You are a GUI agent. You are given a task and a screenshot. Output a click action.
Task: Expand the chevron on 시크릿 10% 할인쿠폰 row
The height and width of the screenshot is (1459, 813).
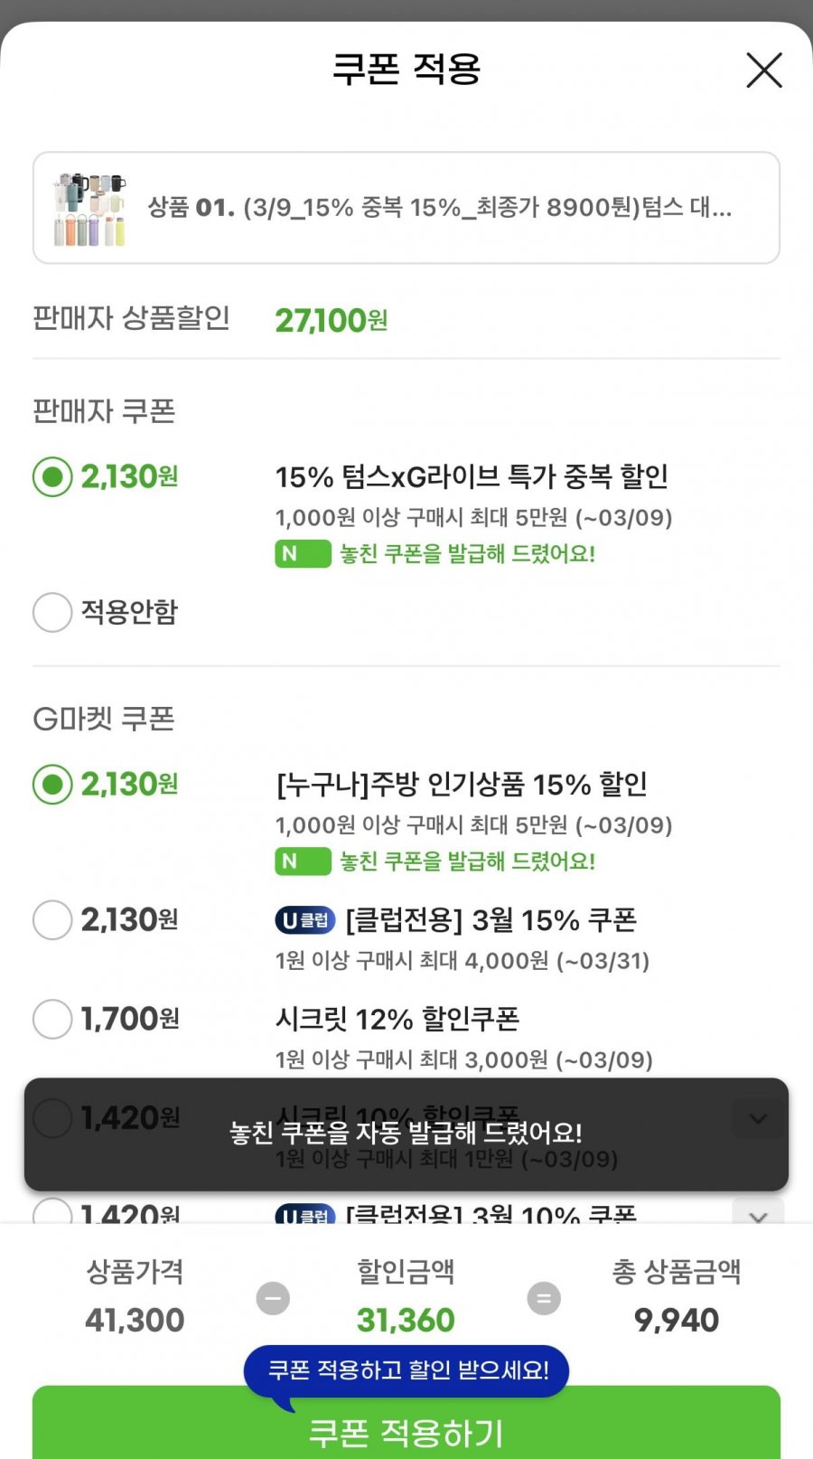[x=758, y=1118]
